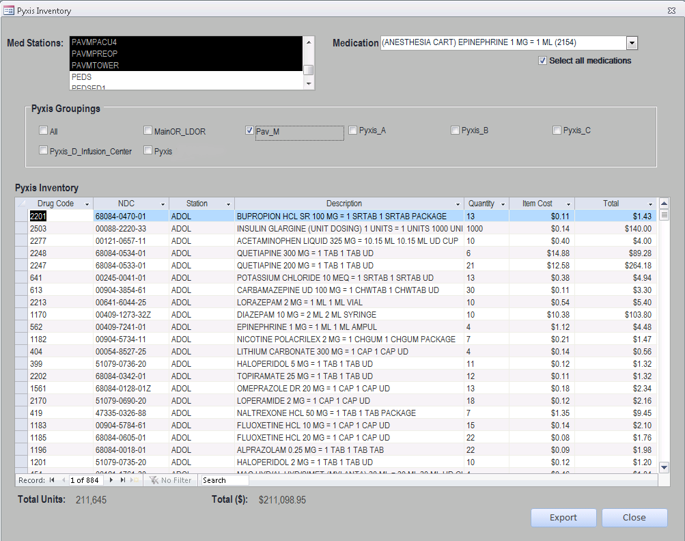
Task: Select the PEDS med station
Action: coord(82,77)
